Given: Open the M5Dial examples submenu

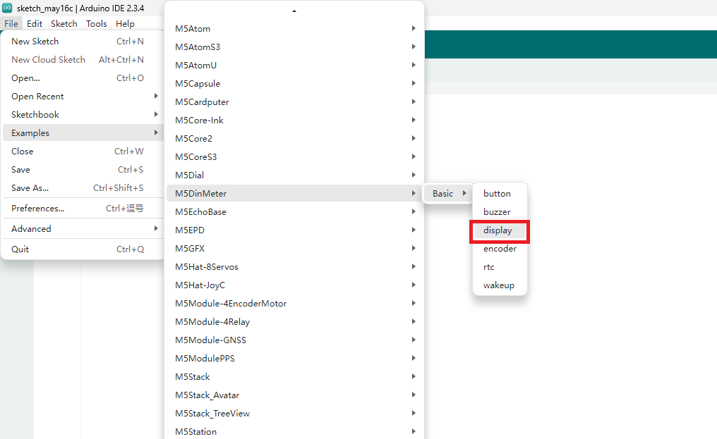Looking at the screenshot, I should tap(294, 175).
